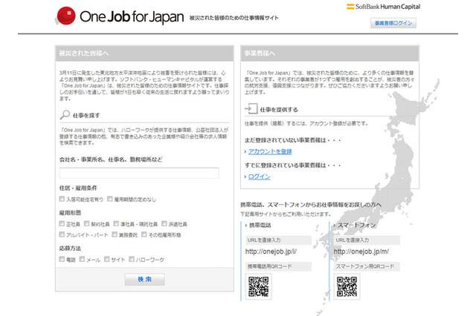Enable the 契約社員 checkbox

coord(87,224)
